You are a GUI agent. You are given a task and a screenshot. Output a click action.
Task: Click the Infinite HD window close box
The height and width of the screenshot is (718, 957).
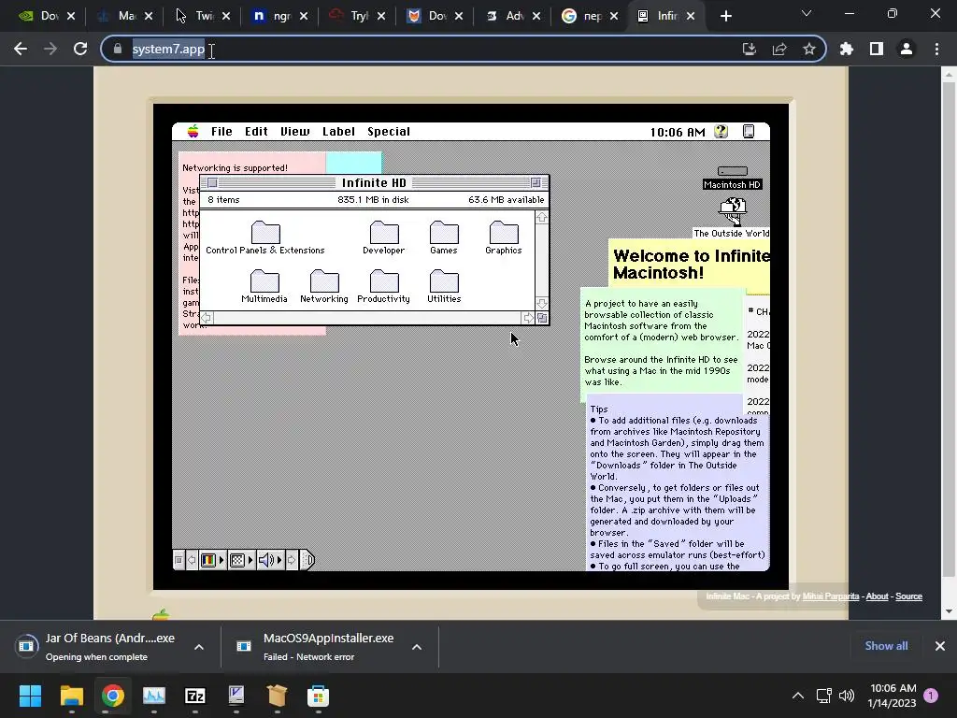coord(212,182)
